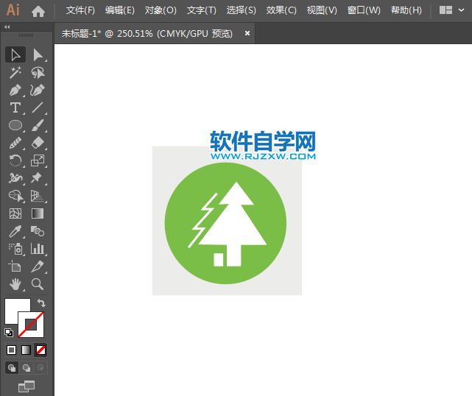Click the white lightning bolt line
This screenshot has height=396, width=472.
tap(204, 219)
